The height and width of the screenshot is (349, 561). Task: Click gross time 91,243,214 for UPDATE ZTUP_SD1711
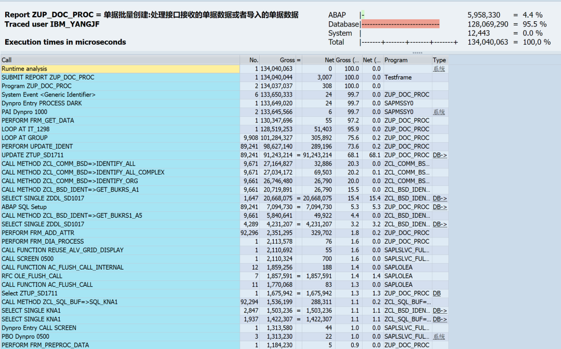[x=278, y=155]
